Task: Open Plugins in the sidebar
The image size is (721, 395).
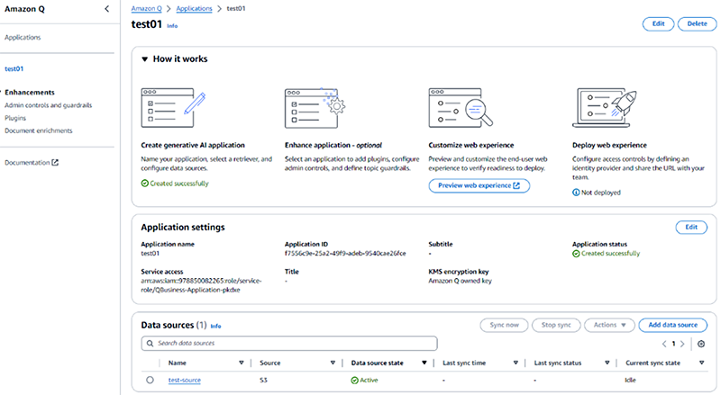Action: tap(15, 118)
